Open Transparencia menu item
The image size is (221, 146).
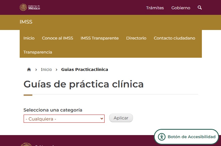38,52
